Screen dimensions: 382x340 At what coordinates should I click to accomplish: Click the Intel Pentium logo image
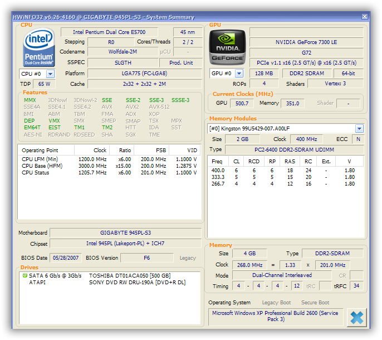pyautogui.click(x=39, y=47)
